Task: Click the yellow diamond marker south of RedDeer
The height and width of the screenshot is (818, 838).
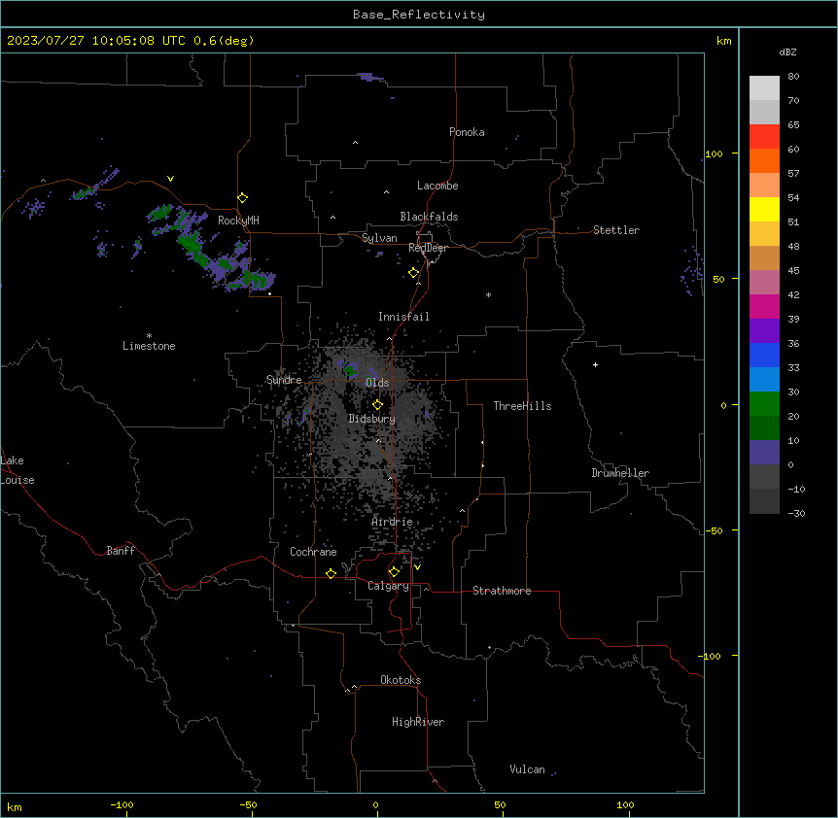Action: click(414, 273)
